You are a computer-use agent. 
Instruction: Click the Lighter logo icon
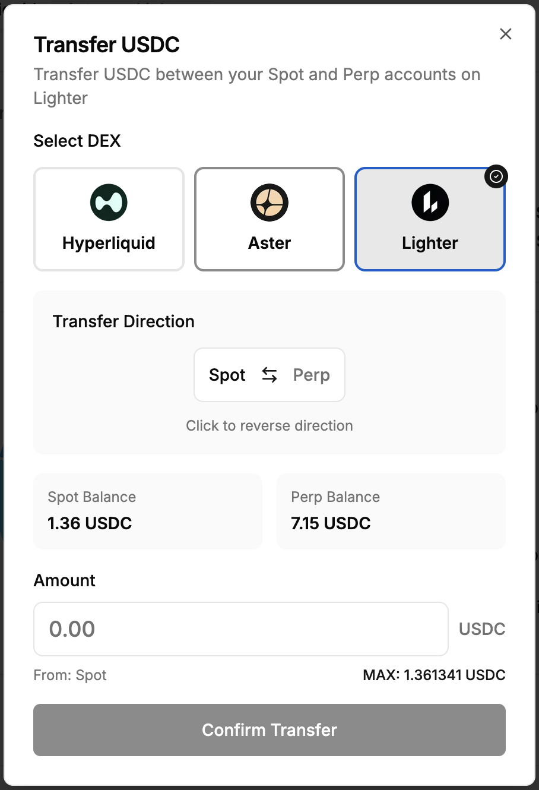point(430,203)
